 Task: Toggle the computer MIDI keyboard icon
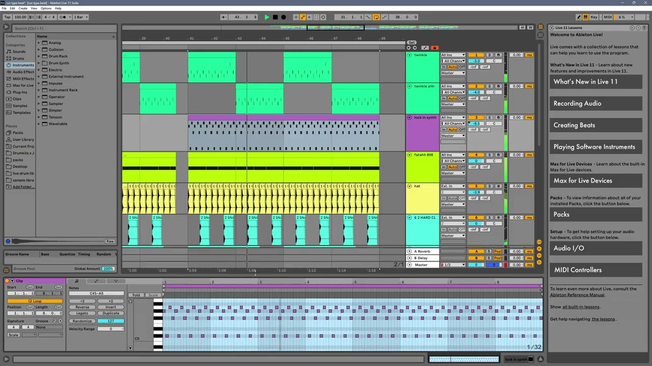[586, 17]
